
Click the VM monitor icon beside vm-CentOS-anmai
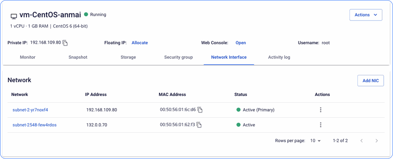point(13,16)
